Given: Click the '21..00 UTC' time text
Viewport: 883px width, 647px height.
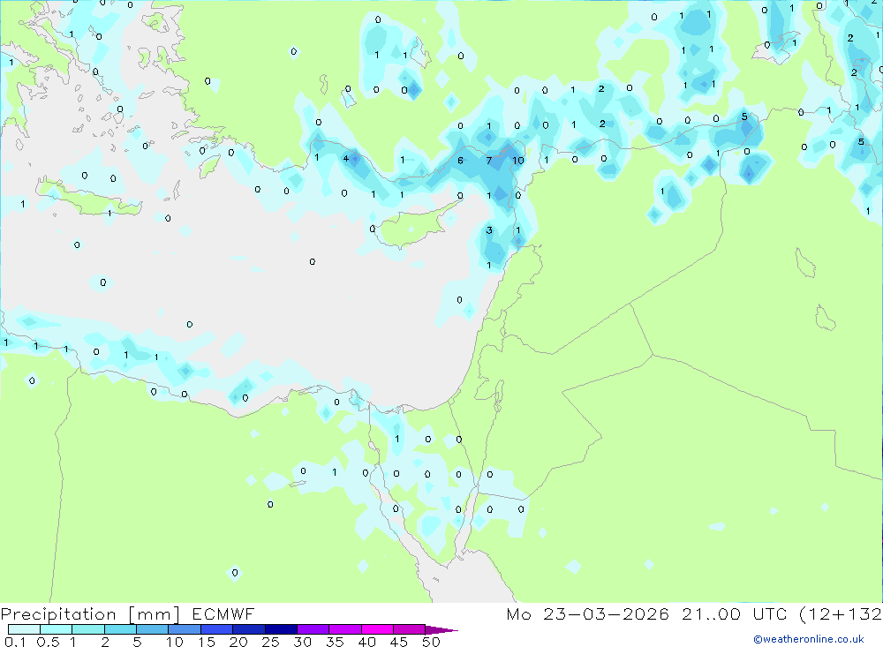Looking at the screenshot, I should [734, 614].
